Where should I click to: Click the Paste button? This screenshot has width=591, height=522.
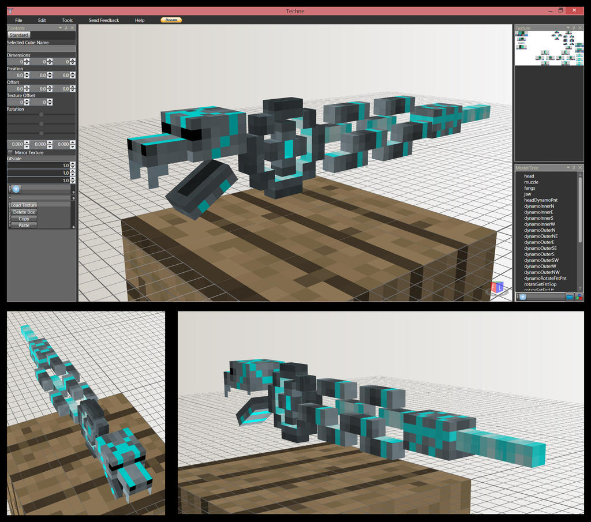24,225
